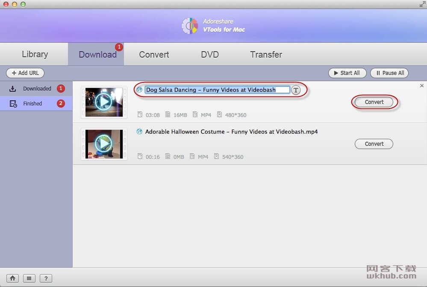The image size is (427, 287).
Task: Click the 540*360 resolution icon
Action: pyautogui.click(x=216, y=156)
